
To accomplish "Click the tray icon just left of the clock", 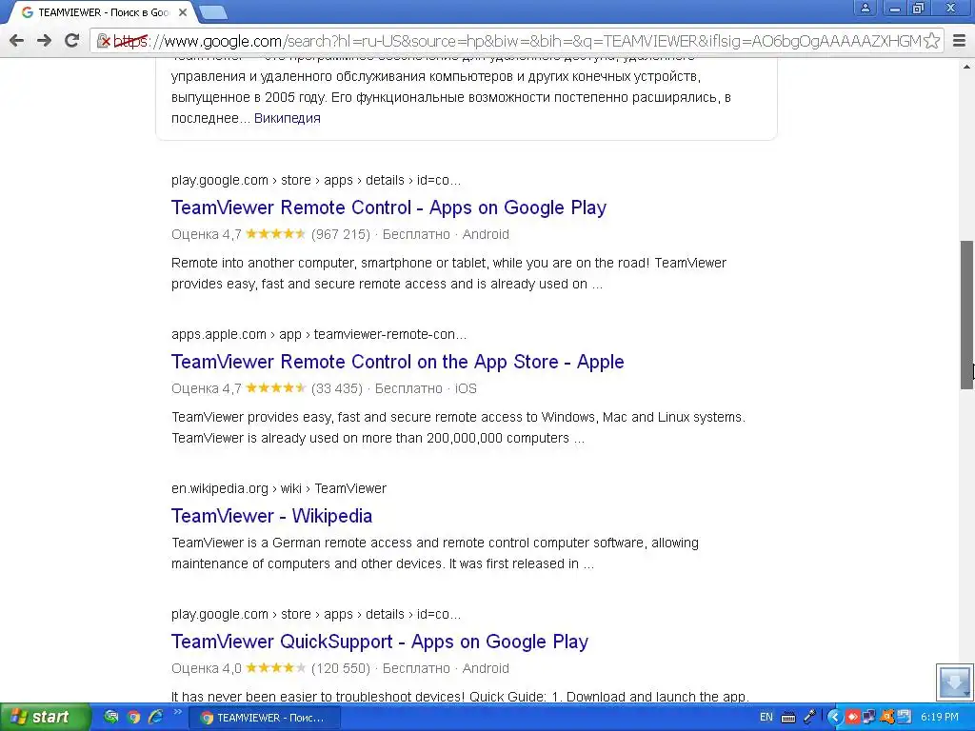I will [904, 718].
